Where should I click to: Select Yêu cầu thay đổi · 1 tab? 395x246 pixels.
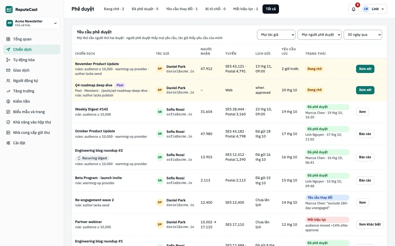pyautogui.click(x=182, y=9)
